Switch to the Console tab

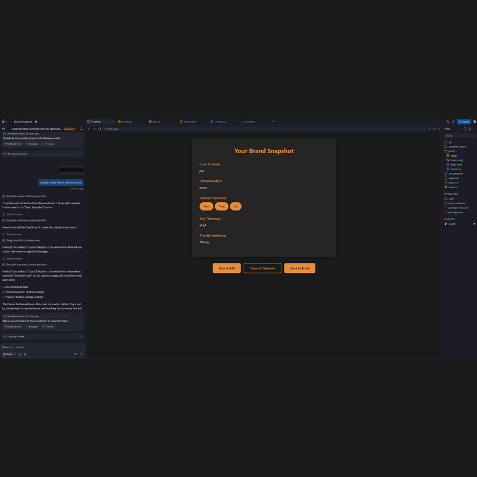pyautogui.click(x=249, y=122)
